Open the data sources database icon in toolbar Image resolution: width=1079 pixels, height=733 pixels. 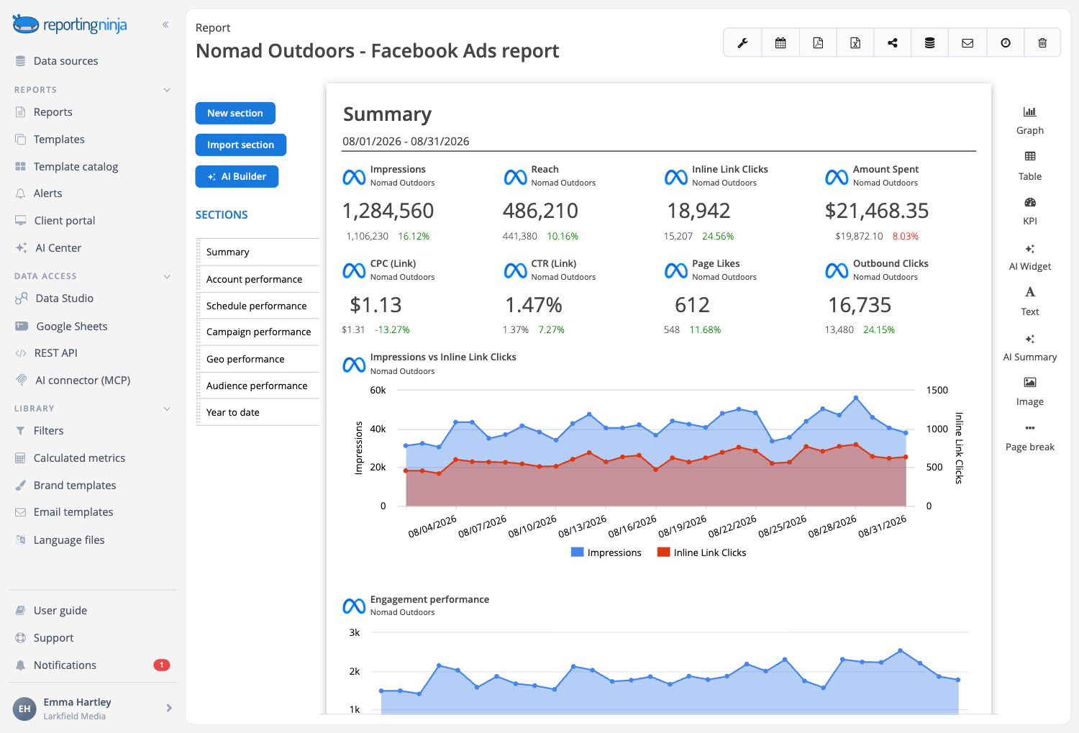coord(930,43)
